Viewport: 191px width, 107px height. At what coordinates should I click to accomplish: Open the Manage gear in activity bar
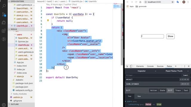(x=4, y=105)
